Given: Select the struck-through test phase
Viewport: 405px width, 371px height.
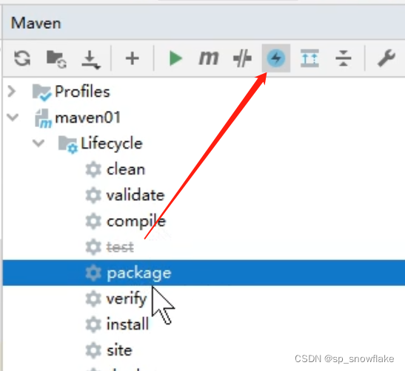Looking at the screenshot, I should pyautogui.click(x=120, y=248).
